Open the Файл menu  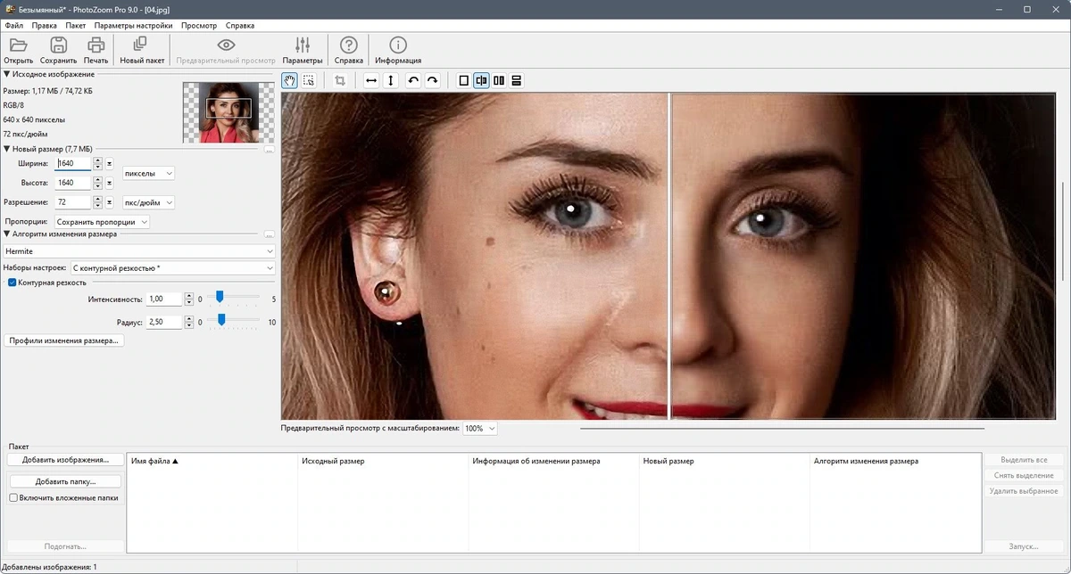pyautogui.click(x=13, y=26)
